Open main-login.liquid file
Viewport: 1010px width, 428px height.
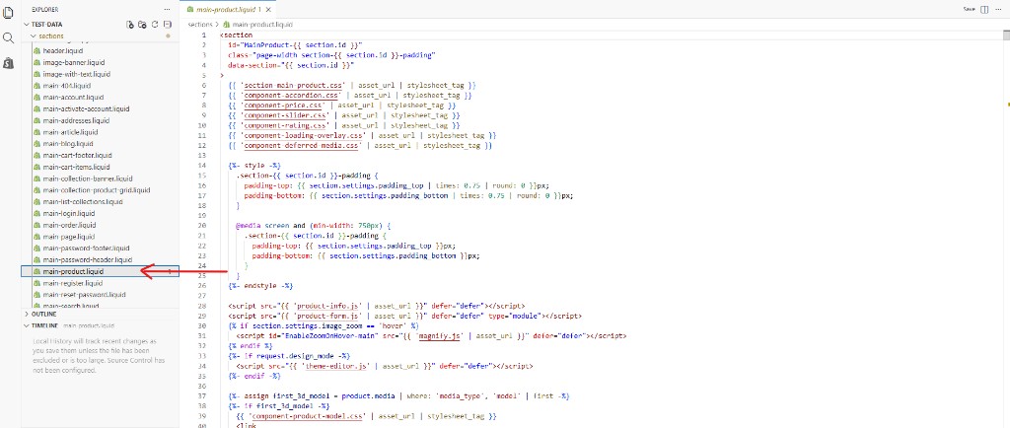click(69, 213)
